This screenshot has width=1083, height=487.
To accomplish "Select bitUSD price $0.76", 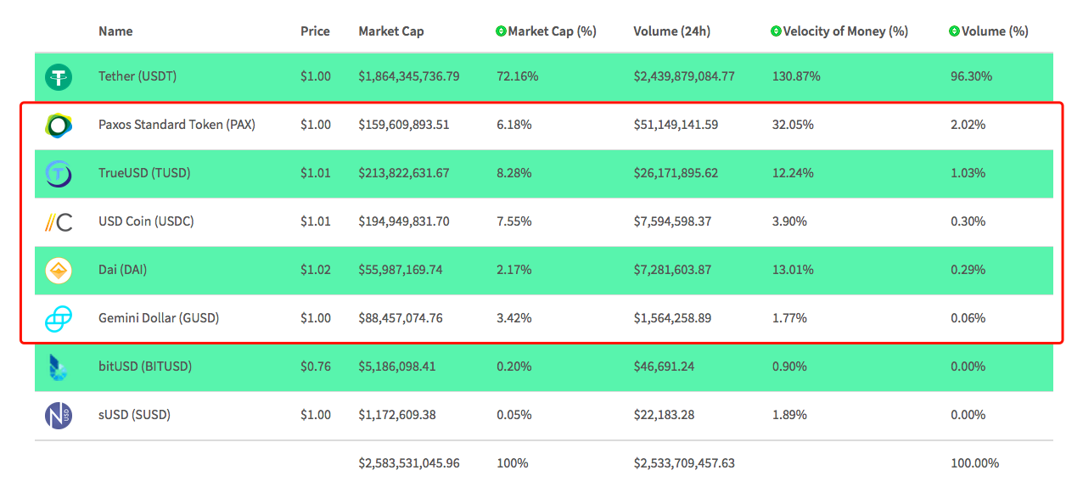I will (x=316, y=367).
